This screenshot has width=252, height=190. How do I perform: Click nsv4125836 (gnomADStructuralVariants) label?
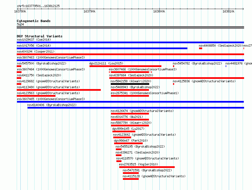[x=204, y=81]
